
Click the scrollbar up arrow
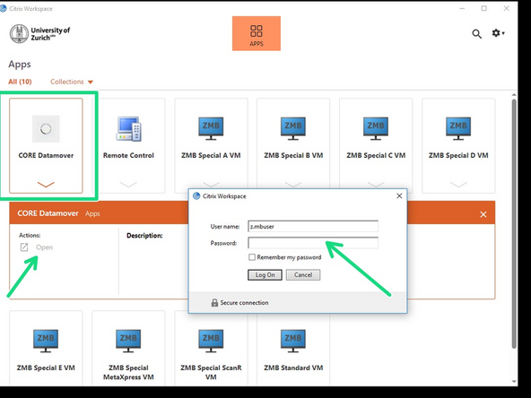tap(514, 95)
